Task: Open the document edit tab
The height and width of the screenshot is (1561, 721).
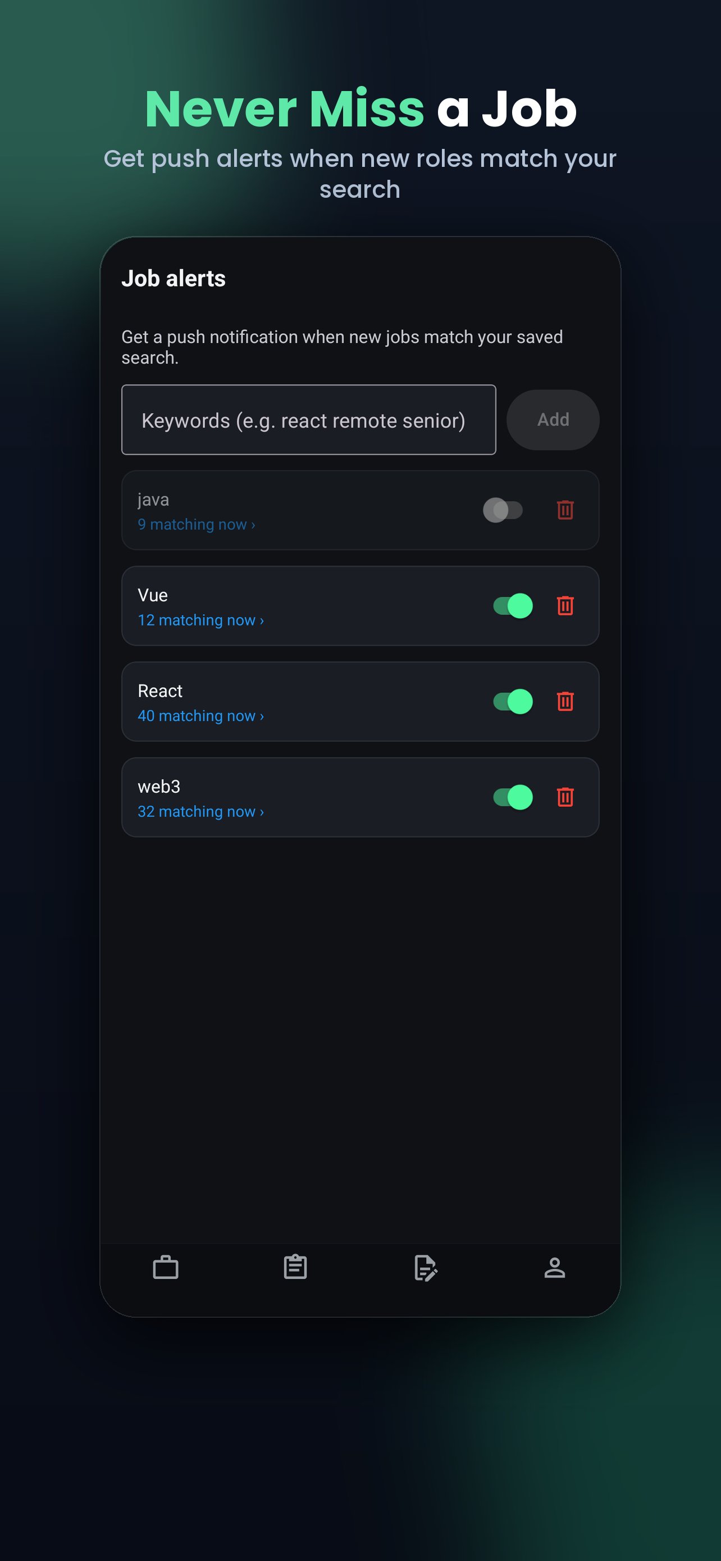Action: pyautogui.click(x=426, y=1268)
